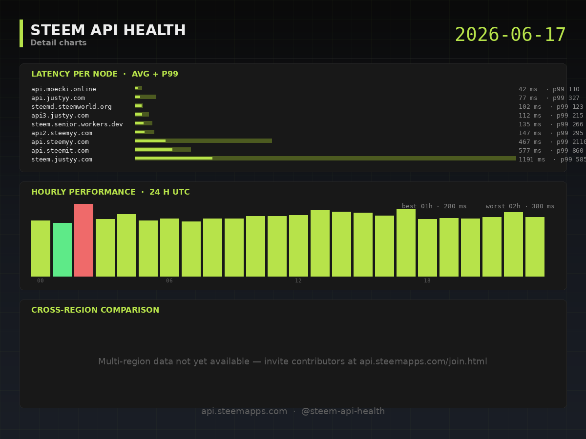Select node steem.justyy.com

click(x=62, y=160)
